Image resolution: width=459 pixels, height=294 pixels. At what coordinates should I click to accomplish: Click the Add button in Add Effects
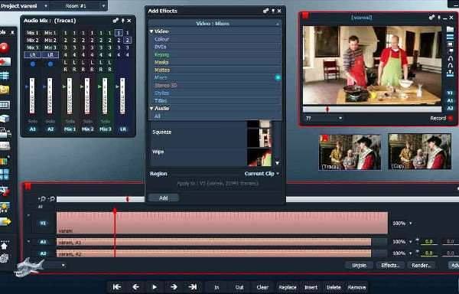(164, 198)
